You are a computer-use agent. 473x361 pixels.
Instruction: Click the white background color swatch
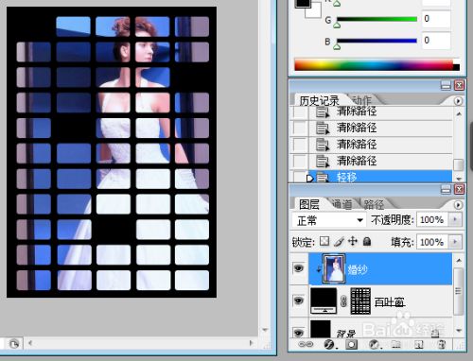315,12
